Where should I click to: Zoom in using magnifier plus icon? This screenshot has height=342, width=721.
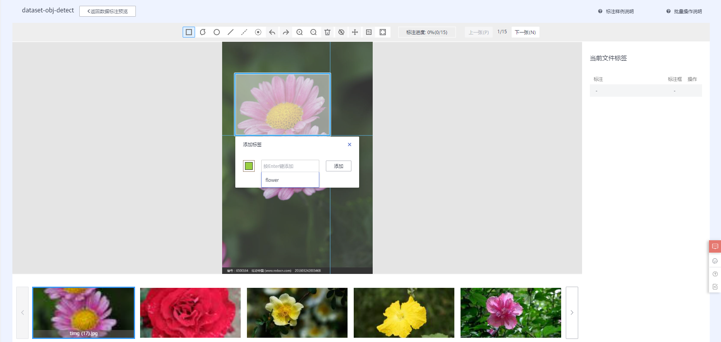300,32
